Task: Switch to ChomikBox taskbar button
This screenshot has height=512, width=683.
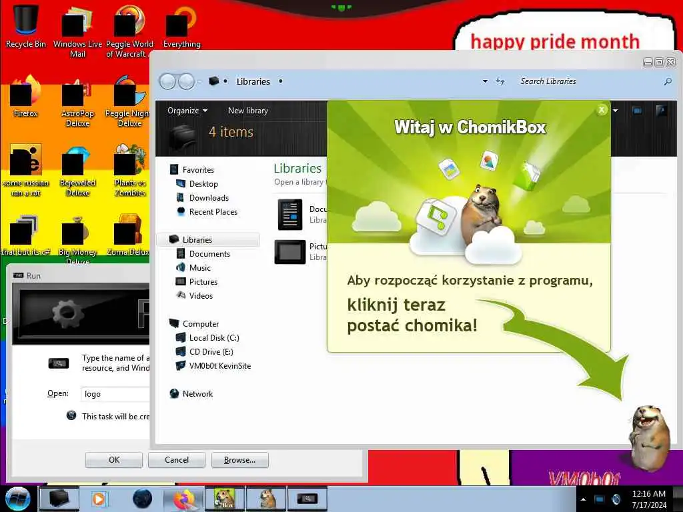Action: pos(224,499)
